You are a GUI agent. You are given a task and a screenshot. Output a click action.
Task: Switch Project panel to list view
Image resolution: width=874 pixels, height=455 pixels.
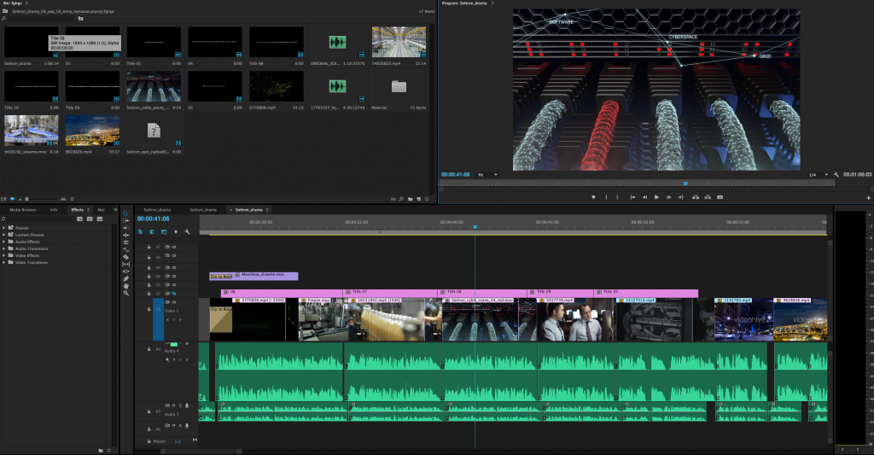tap(4, 199)
